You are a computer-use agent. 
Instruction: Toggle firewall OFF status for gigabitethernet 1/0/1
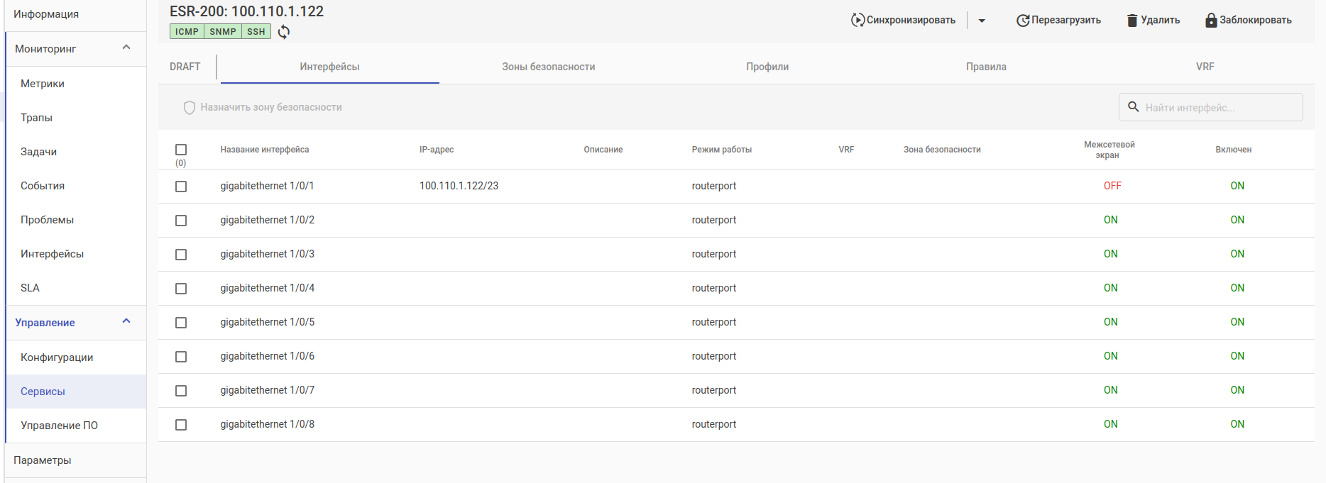(1112, 186)
